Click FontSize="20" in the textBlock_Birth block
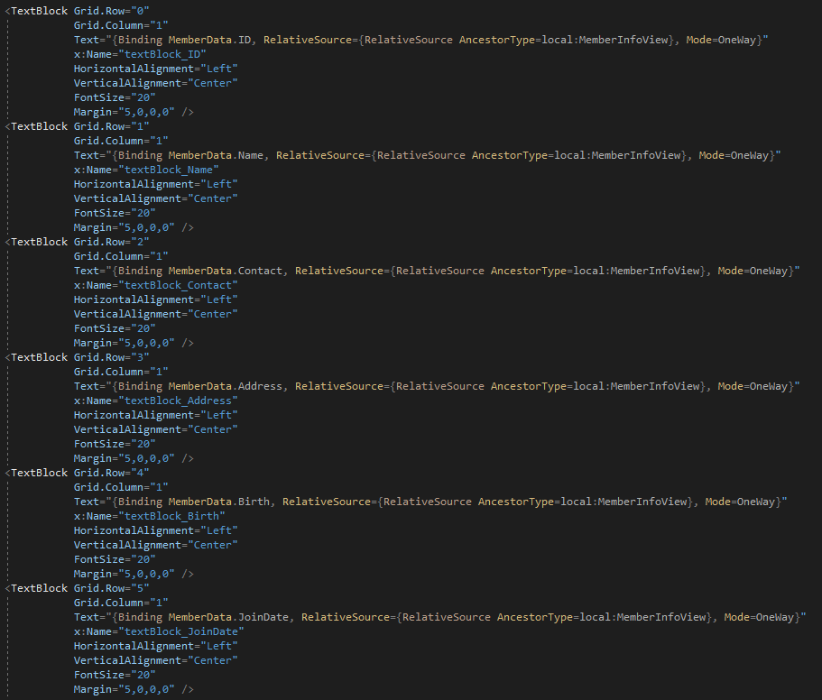 [x=115, y=559]
